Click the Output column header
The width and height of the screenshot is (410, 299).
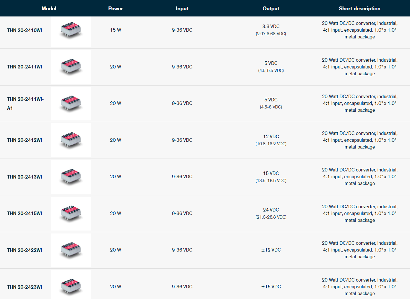pyautogui.click(x=271, y=9)
